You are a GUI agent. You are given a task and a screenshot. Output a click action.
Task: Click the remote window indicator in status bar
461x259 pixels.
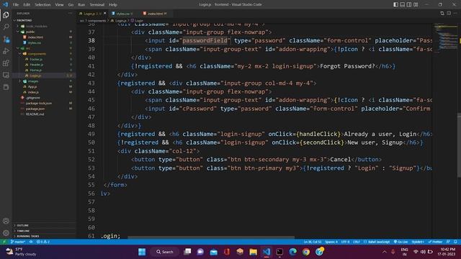(x=4, y=242)
